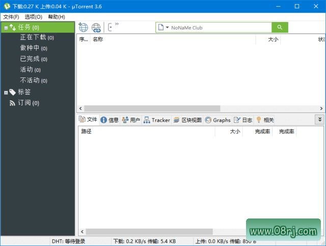The height and width of the screenshot is (246, 326).
Task: Click the gauge icon on Graphs tab
Action: tap(208, 120)
